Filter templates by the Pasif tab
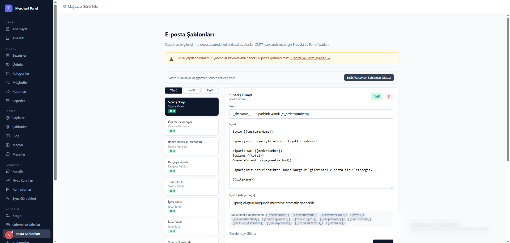Screen dimensions: 510x243 click(210, 91)
